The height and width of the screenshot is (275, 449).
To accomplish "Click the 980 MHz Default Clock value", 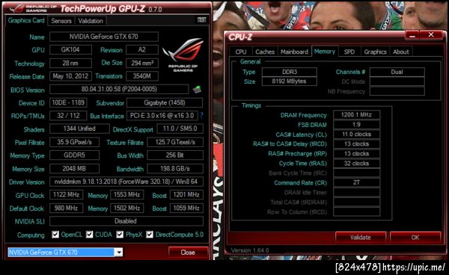I will [66, 208].
